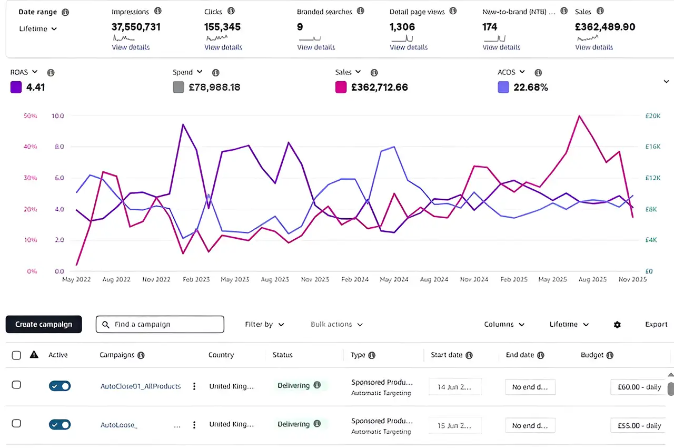Image resolution: width=674 pixels, height=448 pixels.
Task: Click the info icon next to Budget column
Action: (610, 355)
